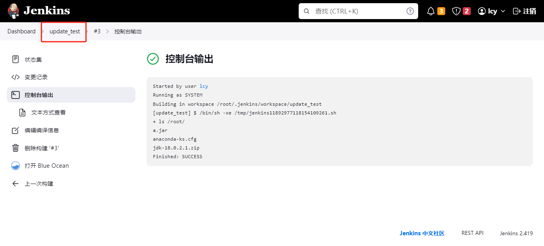Click the user avatar icon
Viewport: 544px width, 246px height.
(x=482, y=11)
